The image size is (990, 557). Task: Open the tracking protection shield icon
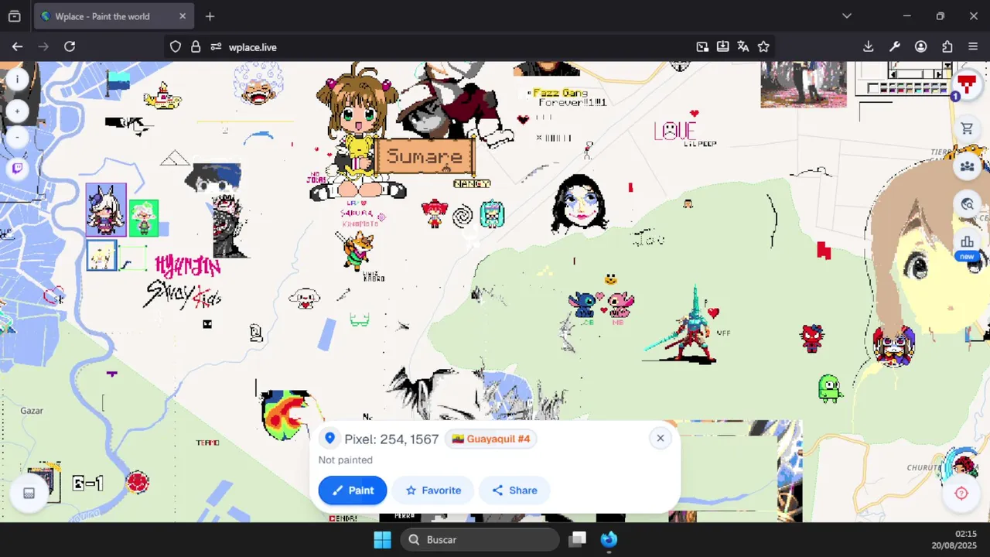pos(176,47)
